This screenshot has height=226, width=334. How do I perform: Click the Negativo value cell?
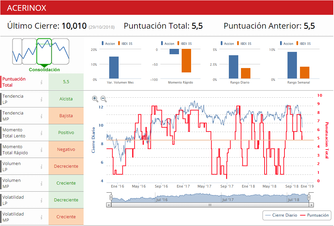pos(66,150)
